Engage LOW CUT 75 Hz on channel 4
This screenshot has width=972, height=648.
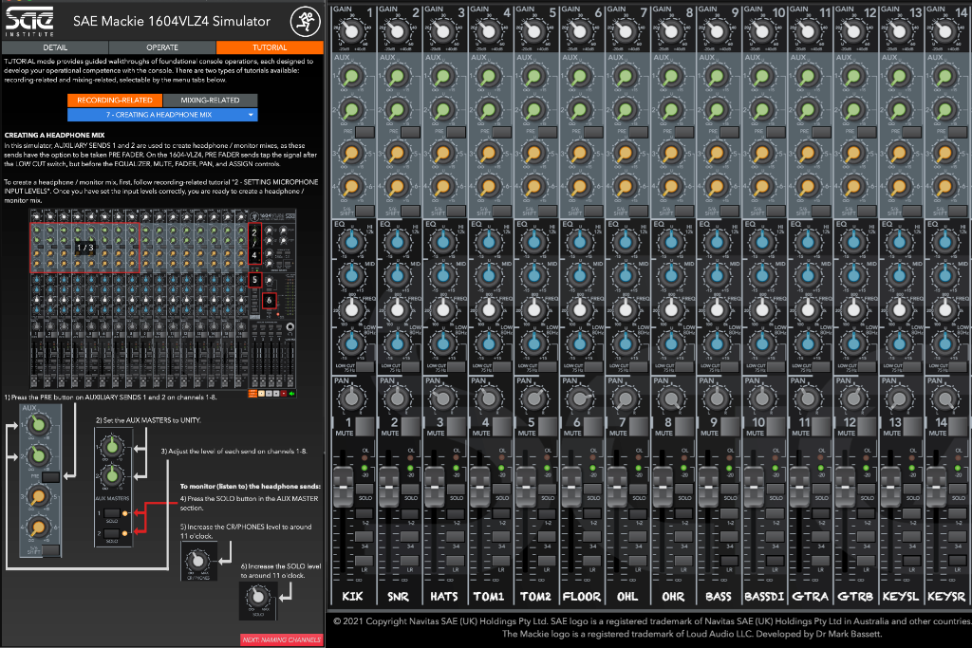[x=500, y=367]
